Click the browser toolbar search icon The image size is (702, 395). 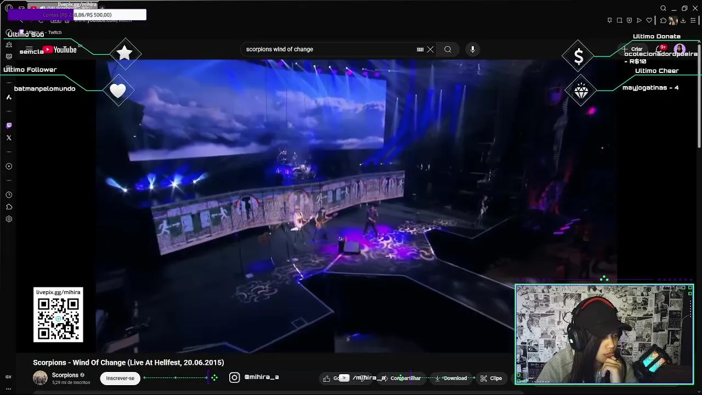(663, 8)
